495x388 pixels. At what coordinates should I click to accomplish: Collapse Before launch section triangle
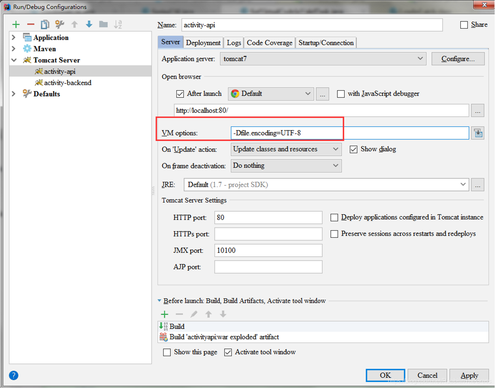click(x=159, y=301)
